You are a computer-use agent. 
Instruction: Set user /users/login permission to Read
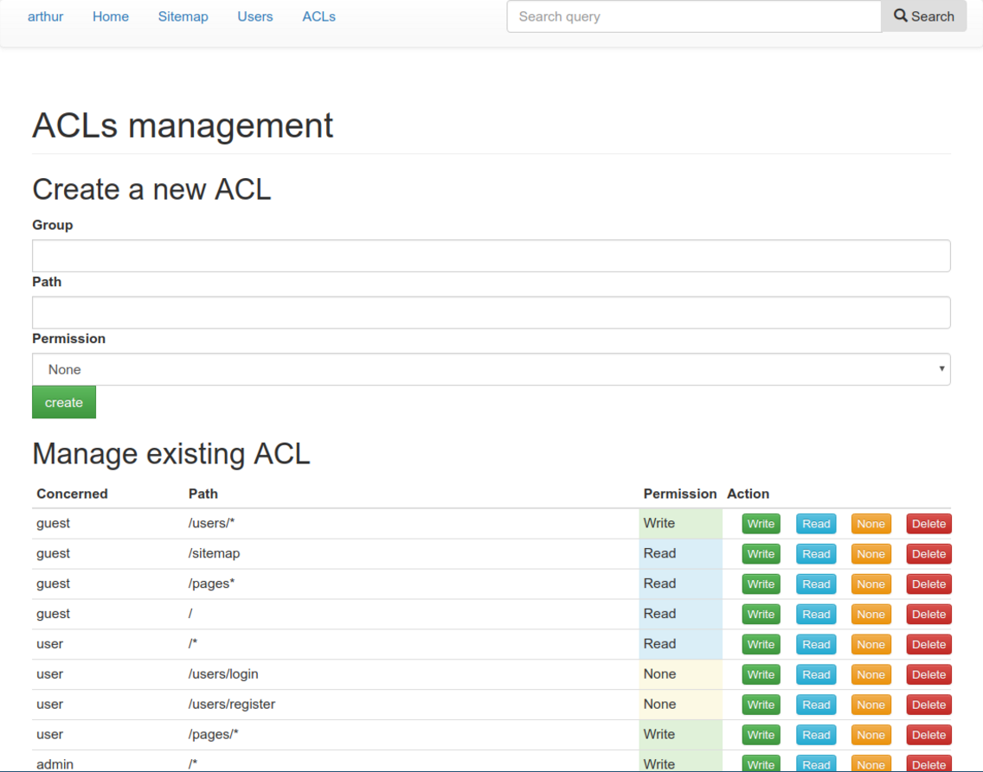816,674
